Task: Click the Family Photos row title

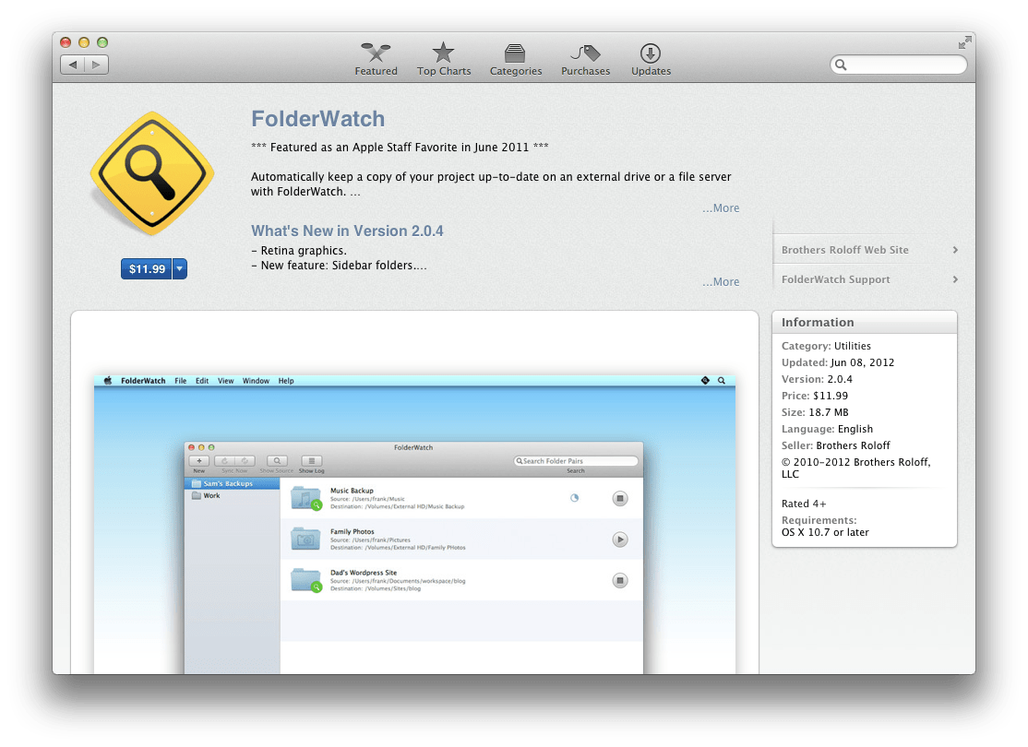Action: [x=353, y=531]
